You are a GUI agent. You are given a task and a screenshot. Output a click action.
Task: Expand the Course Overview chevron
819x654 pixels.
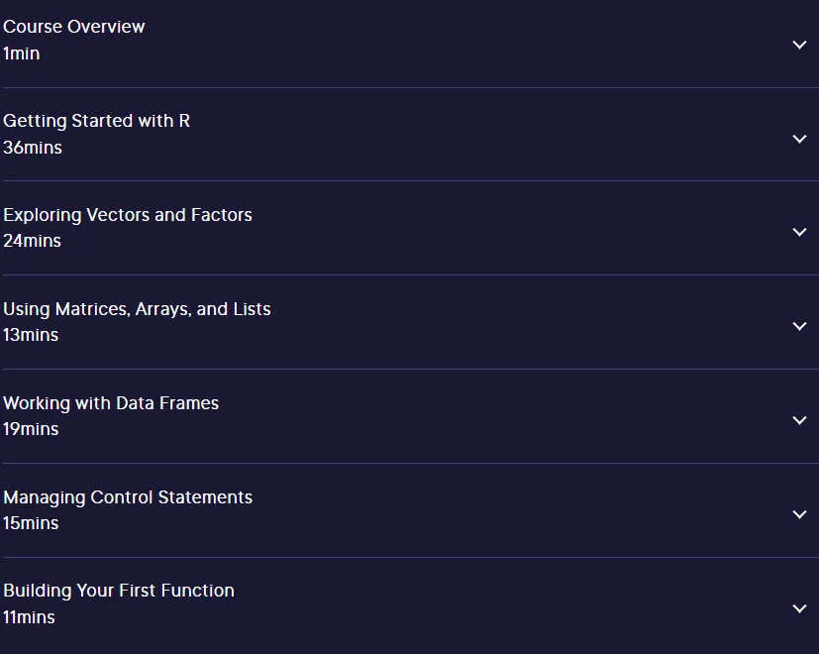[x=799, y=45]
